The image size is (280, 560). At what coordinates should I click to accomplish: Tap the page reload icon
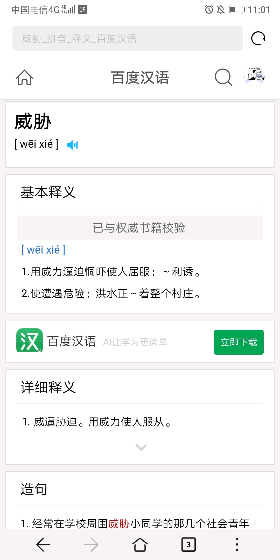tap(258, 38)
